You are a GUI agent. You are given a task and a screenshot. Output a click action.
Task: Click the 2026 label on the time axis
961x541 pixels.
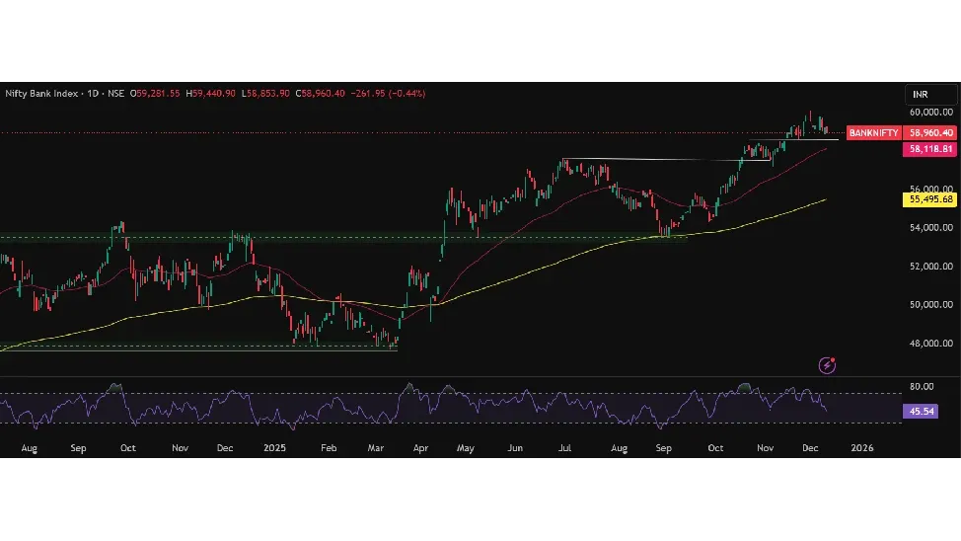point(861,448)
